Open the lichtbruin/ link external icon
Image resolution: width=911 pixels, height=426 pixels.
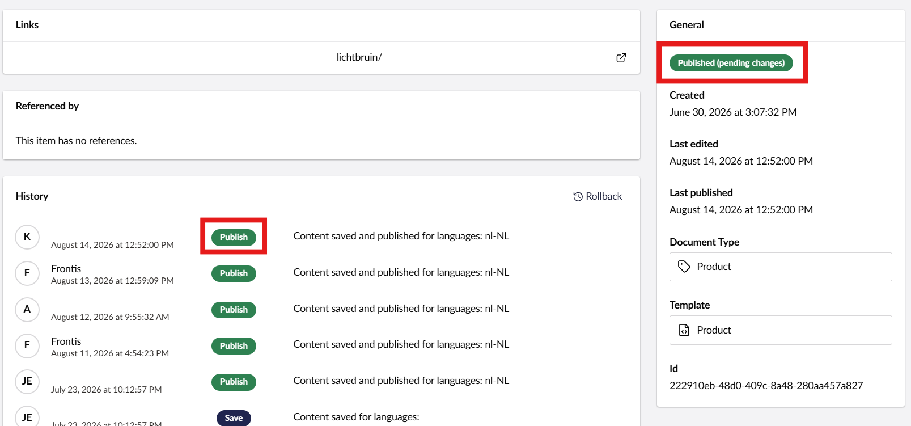pos(621,58)
